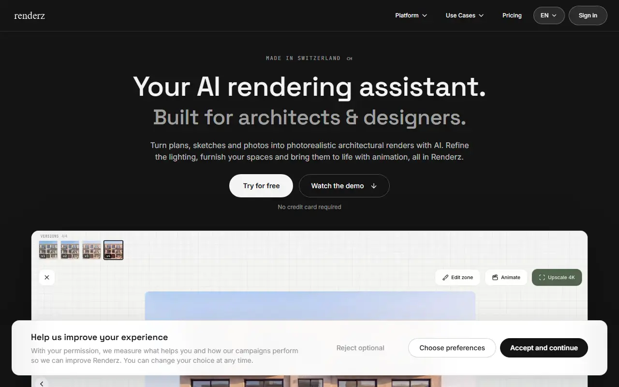This screenshot has width=619, height=387.
Task: Click Watch the demo button
Action: click(344, 186)
